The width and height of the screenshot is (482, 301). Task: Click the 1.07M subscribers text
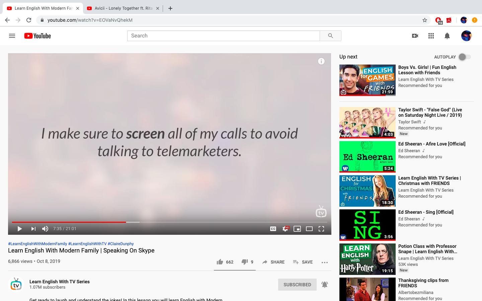(48, 287)
